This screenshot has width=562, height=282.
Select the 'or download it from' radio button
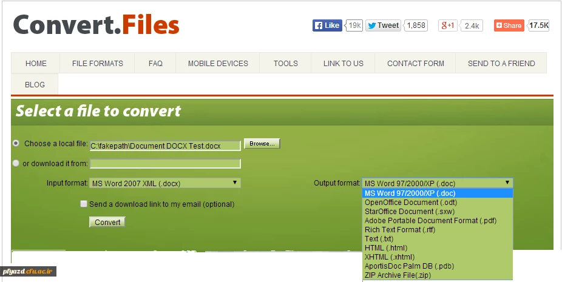(16, 163)
